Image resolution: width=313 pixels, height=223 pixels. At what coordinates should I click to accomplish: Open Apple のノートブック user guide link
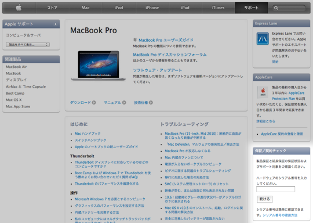pos(107,147)
